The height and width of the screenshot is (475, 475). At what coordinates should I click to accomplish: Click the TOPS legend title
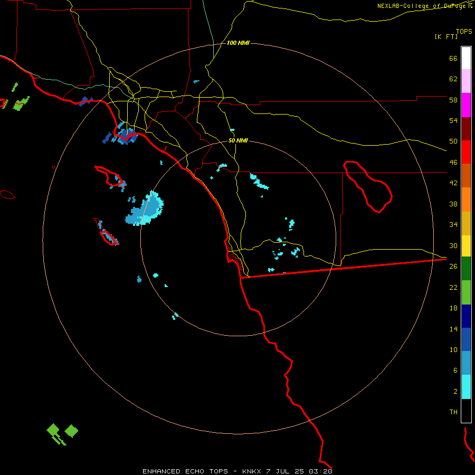[464, 31]
